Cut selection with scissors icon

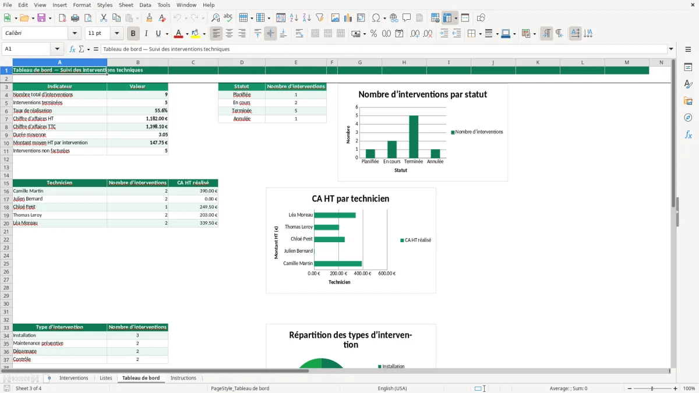click(104, 18)
